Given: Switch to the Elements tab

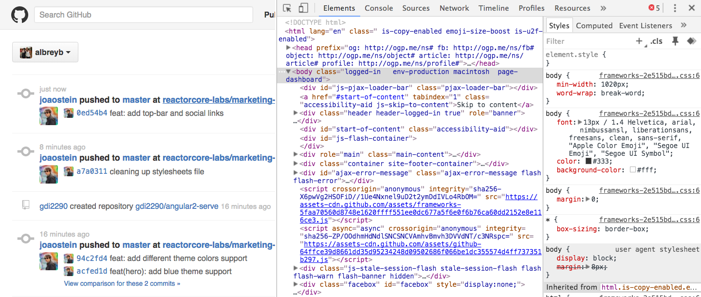Looking at the screenshot, I should click(x=339, y=8).
